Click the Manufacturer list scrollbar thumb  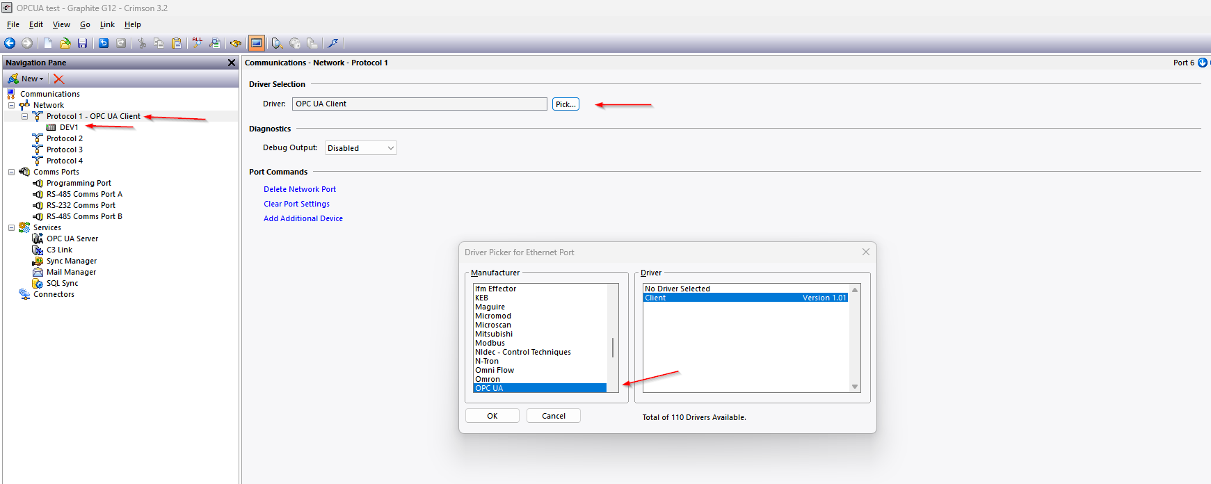click(612, 347)
